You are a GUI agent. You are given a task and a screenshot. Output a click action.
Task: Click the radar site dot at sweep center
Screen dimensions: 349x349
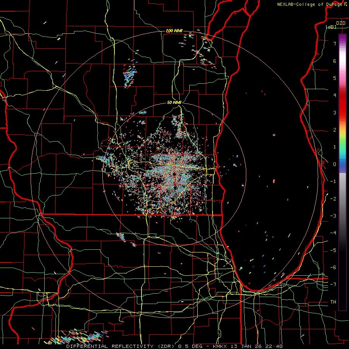[174, 174]
